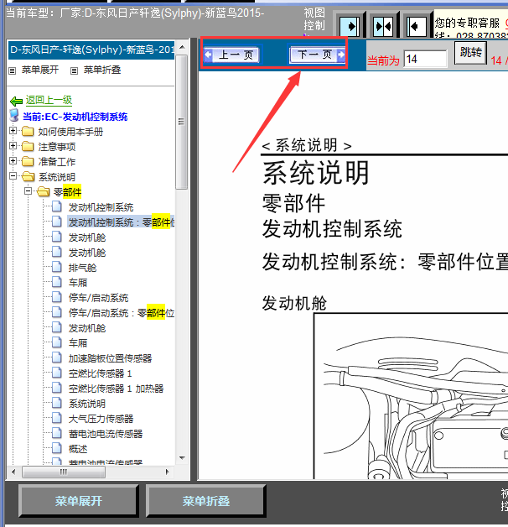This screenshot has height=527, width=508.
Task: Click the 如何使用本手册 folder icon
Action: [x=28, y=131]
